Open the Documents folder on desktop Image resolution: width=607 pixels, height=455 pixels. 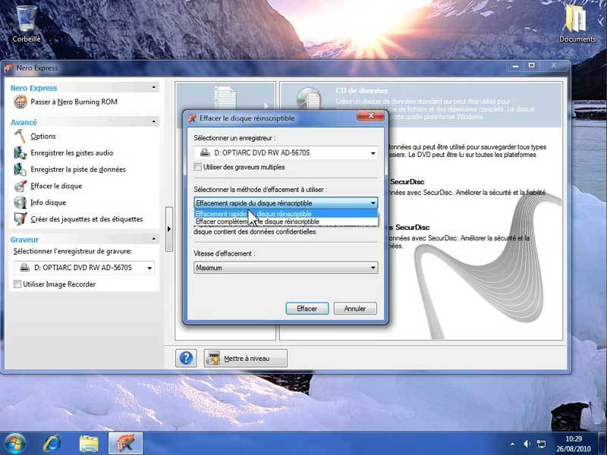(x=577, y=23)
